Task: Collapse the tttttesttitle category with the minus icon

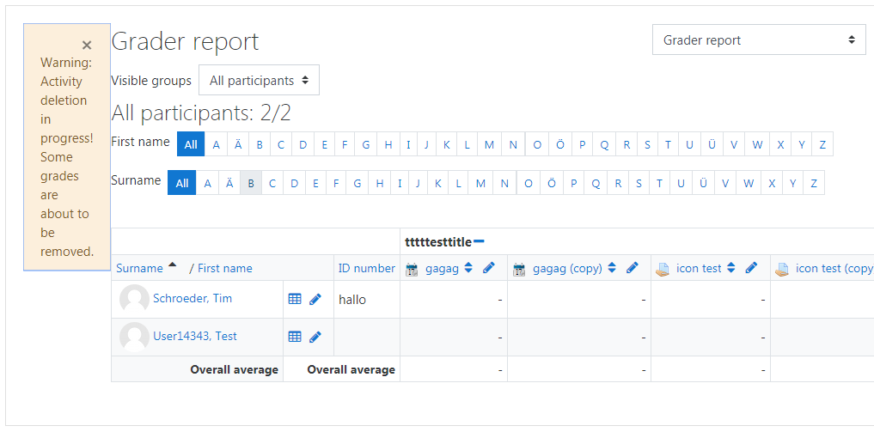Action: coord(479,241)
